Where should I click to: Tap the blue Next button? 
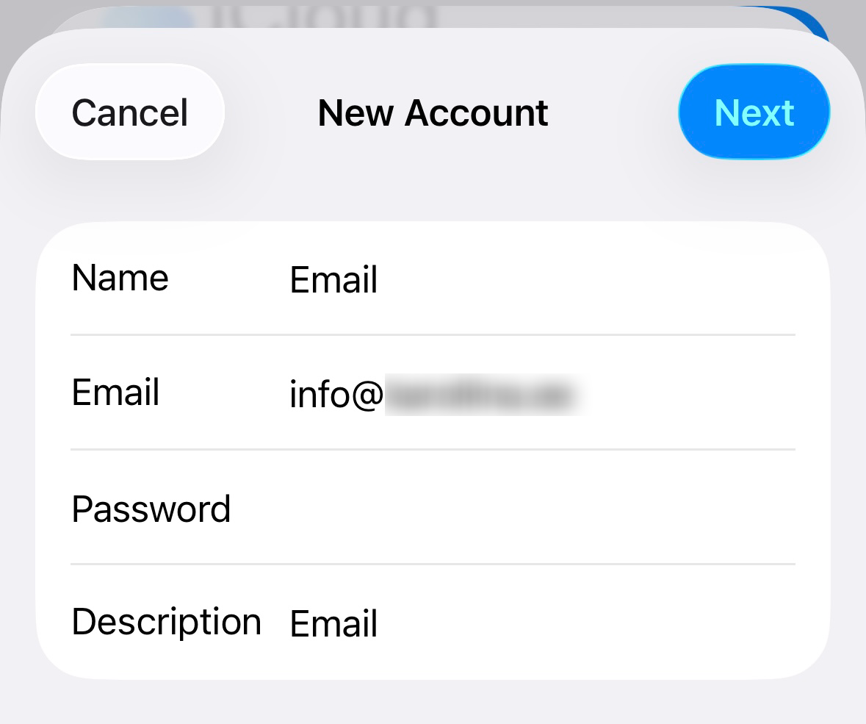click(x=754, y=112)
